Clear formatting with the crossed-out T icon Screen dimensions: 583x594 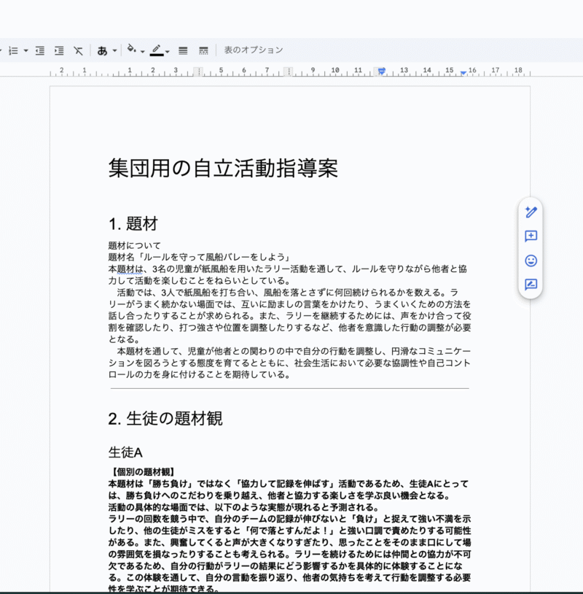click(x=78, y=50)
